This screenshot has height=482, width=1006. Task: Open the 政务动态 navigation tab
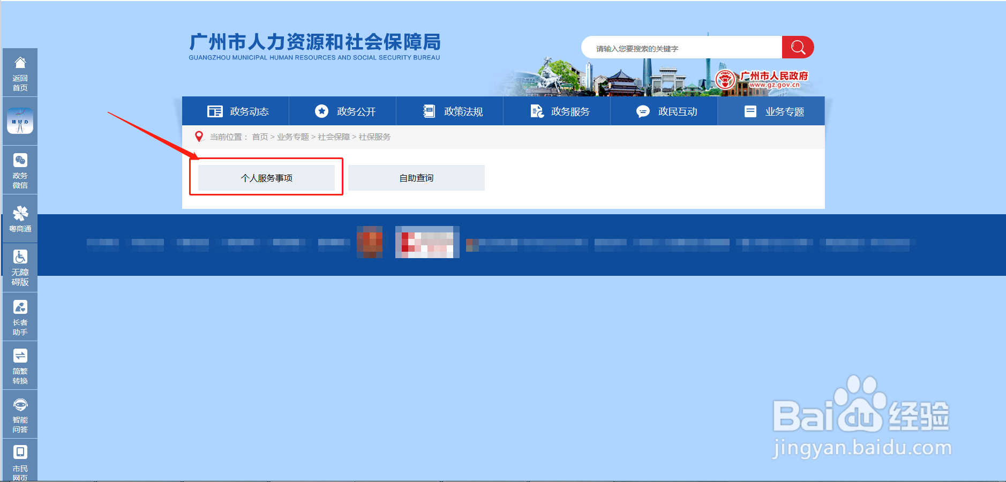pyautogui.click(x=236, y=111)
